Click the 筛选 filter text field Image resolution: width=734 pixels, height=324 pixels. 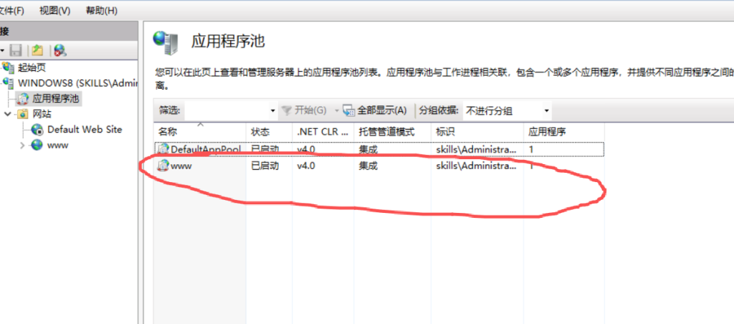(x=226, y=111)
